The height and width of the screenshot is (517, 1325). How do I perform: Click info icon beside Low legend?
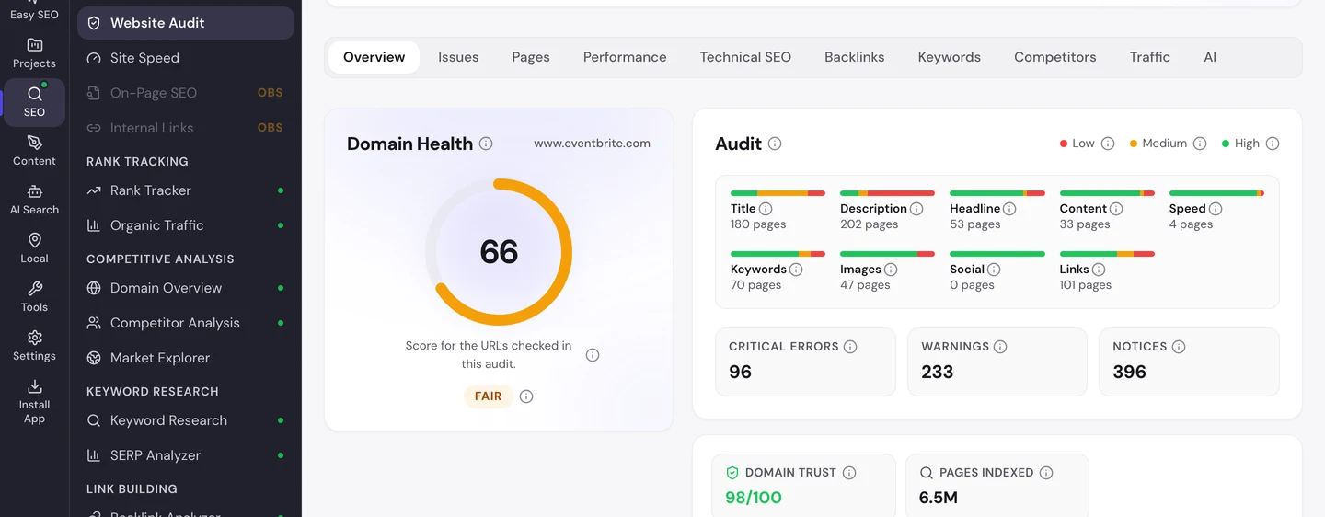pyautogui.click(x=1108, y=144)
